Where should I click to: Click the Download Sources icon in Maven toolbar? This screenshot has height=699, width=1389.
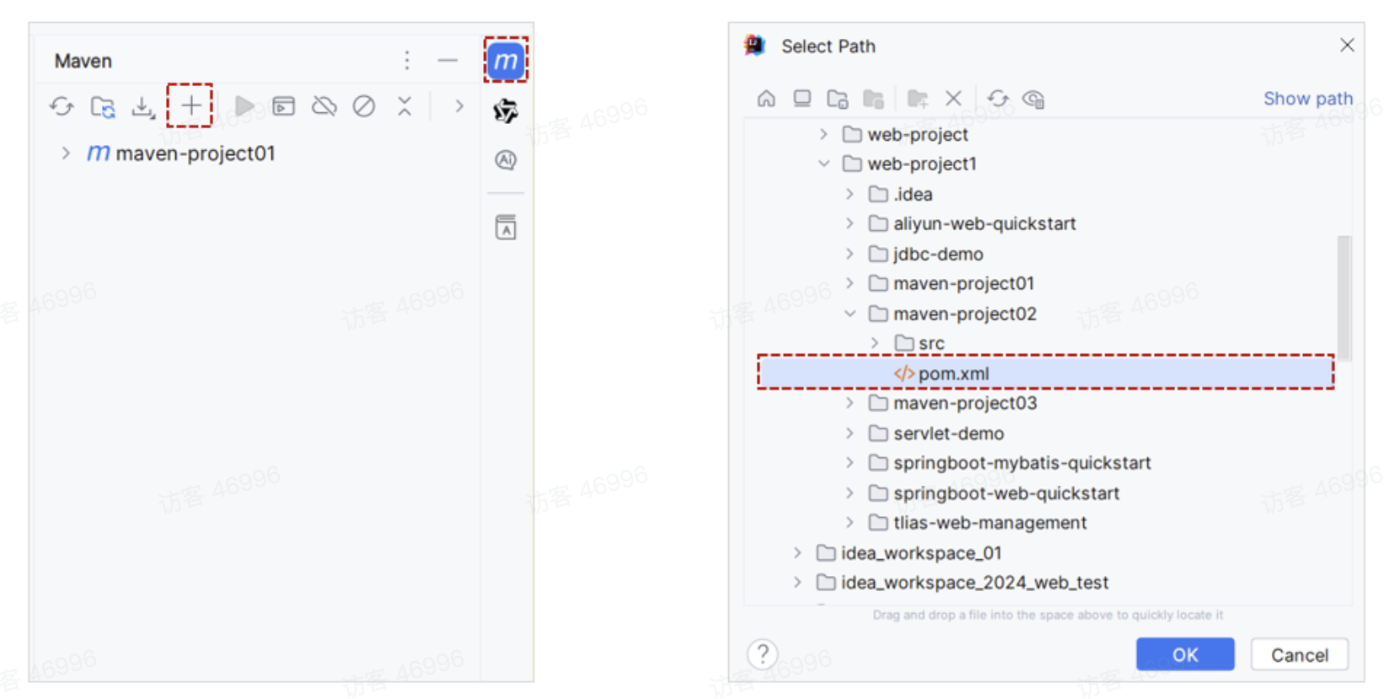point(143,106)
